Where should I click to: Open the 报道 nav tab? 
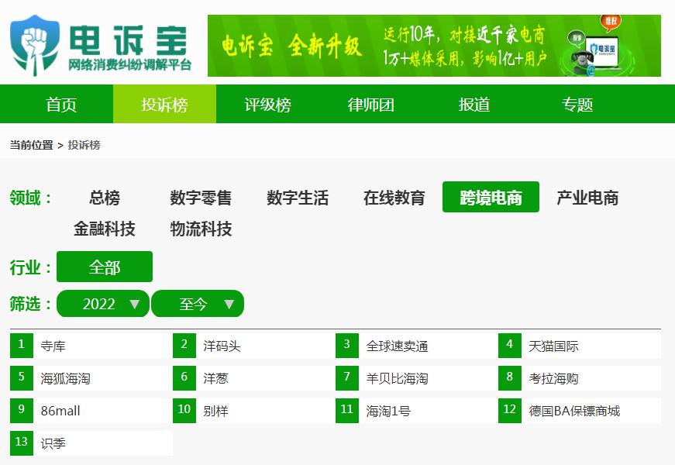(474, 104)
